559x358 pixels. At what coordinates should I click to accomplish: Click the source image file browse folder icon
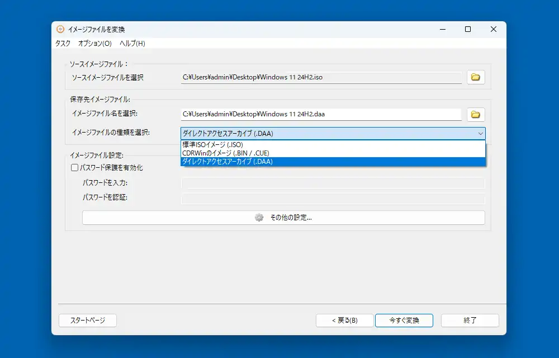click(476, 77)
